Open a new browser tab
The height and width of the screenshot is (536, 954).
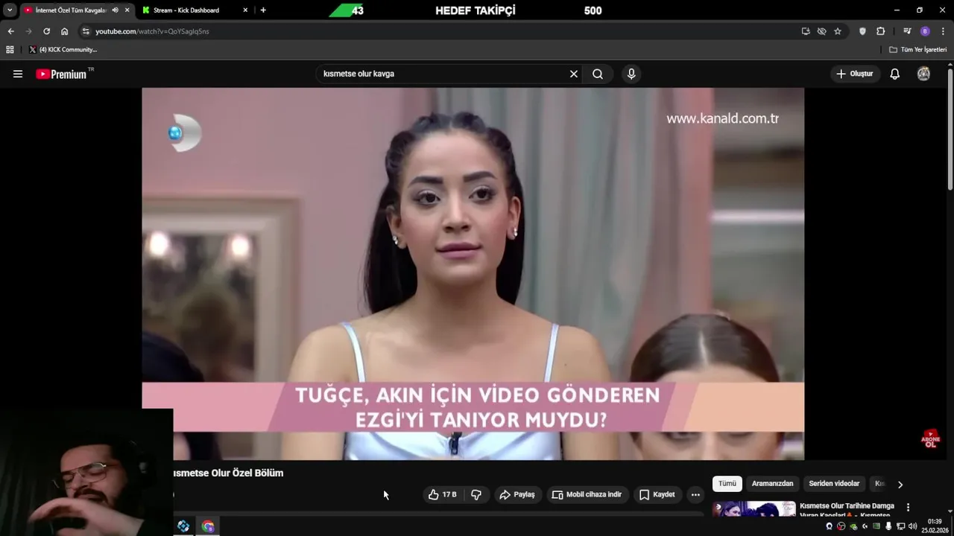(x=263, y=10)
